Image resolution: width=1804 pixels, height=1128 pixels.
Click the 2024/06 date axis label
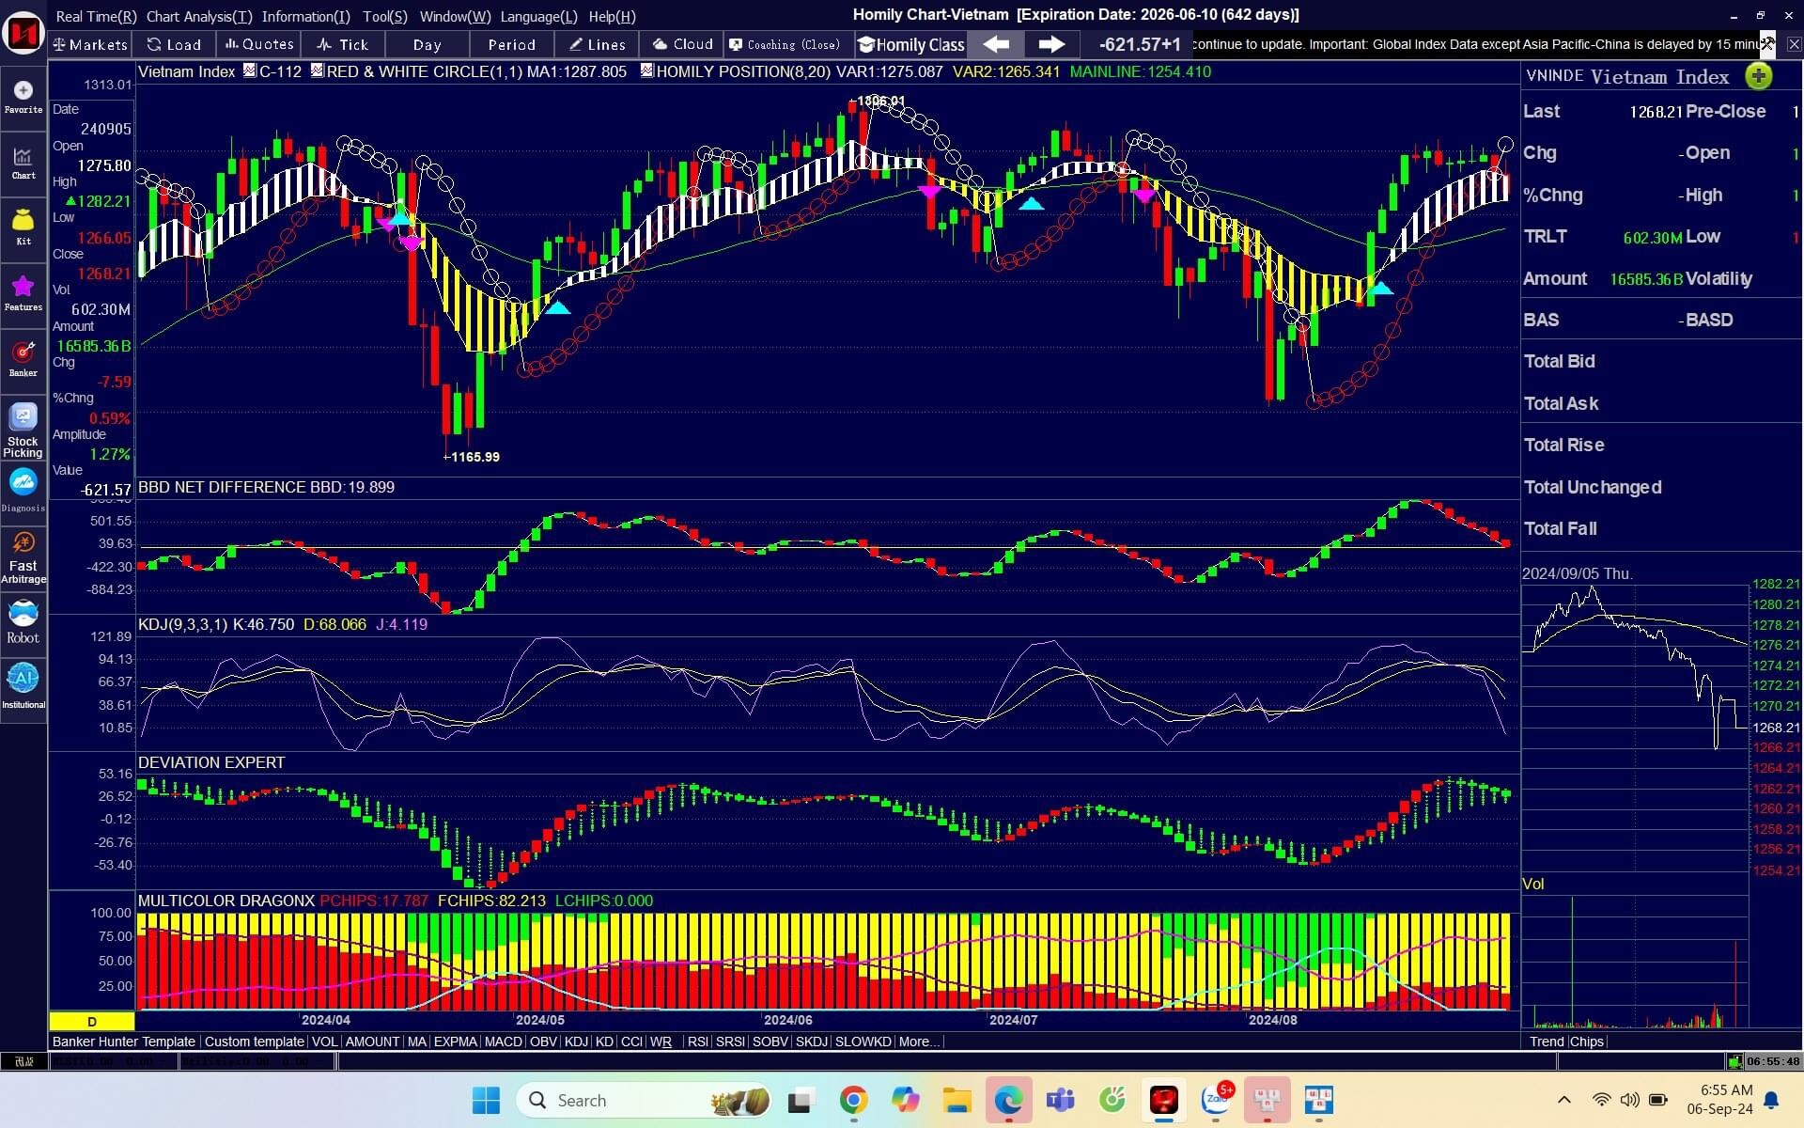coord(787,1020)
